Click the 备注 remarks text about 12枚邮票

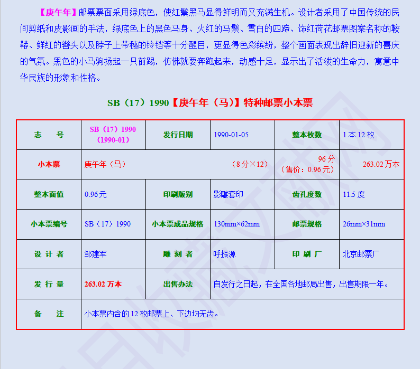[152, 314]
